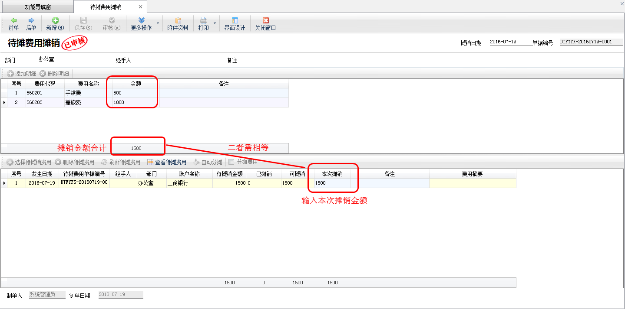The image size is (625, 309).
Task: Click 查看待摊费用 button
Action: [x=167, y=162]
